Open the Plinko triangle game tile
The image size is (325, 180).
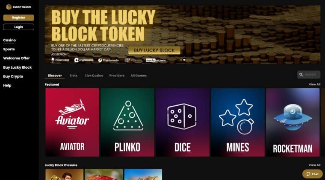pyautogui.click(x=127, y=122)
